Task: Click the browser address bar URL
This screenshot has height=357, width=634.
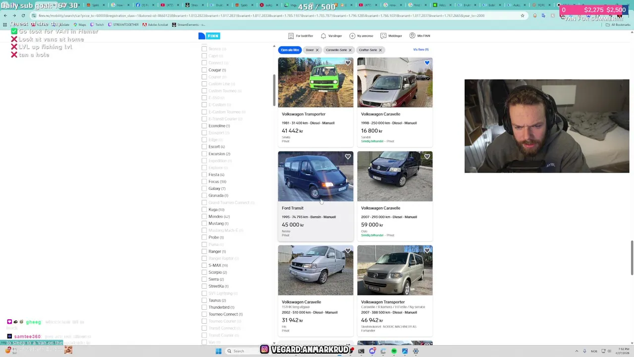Action: point(277,15)
